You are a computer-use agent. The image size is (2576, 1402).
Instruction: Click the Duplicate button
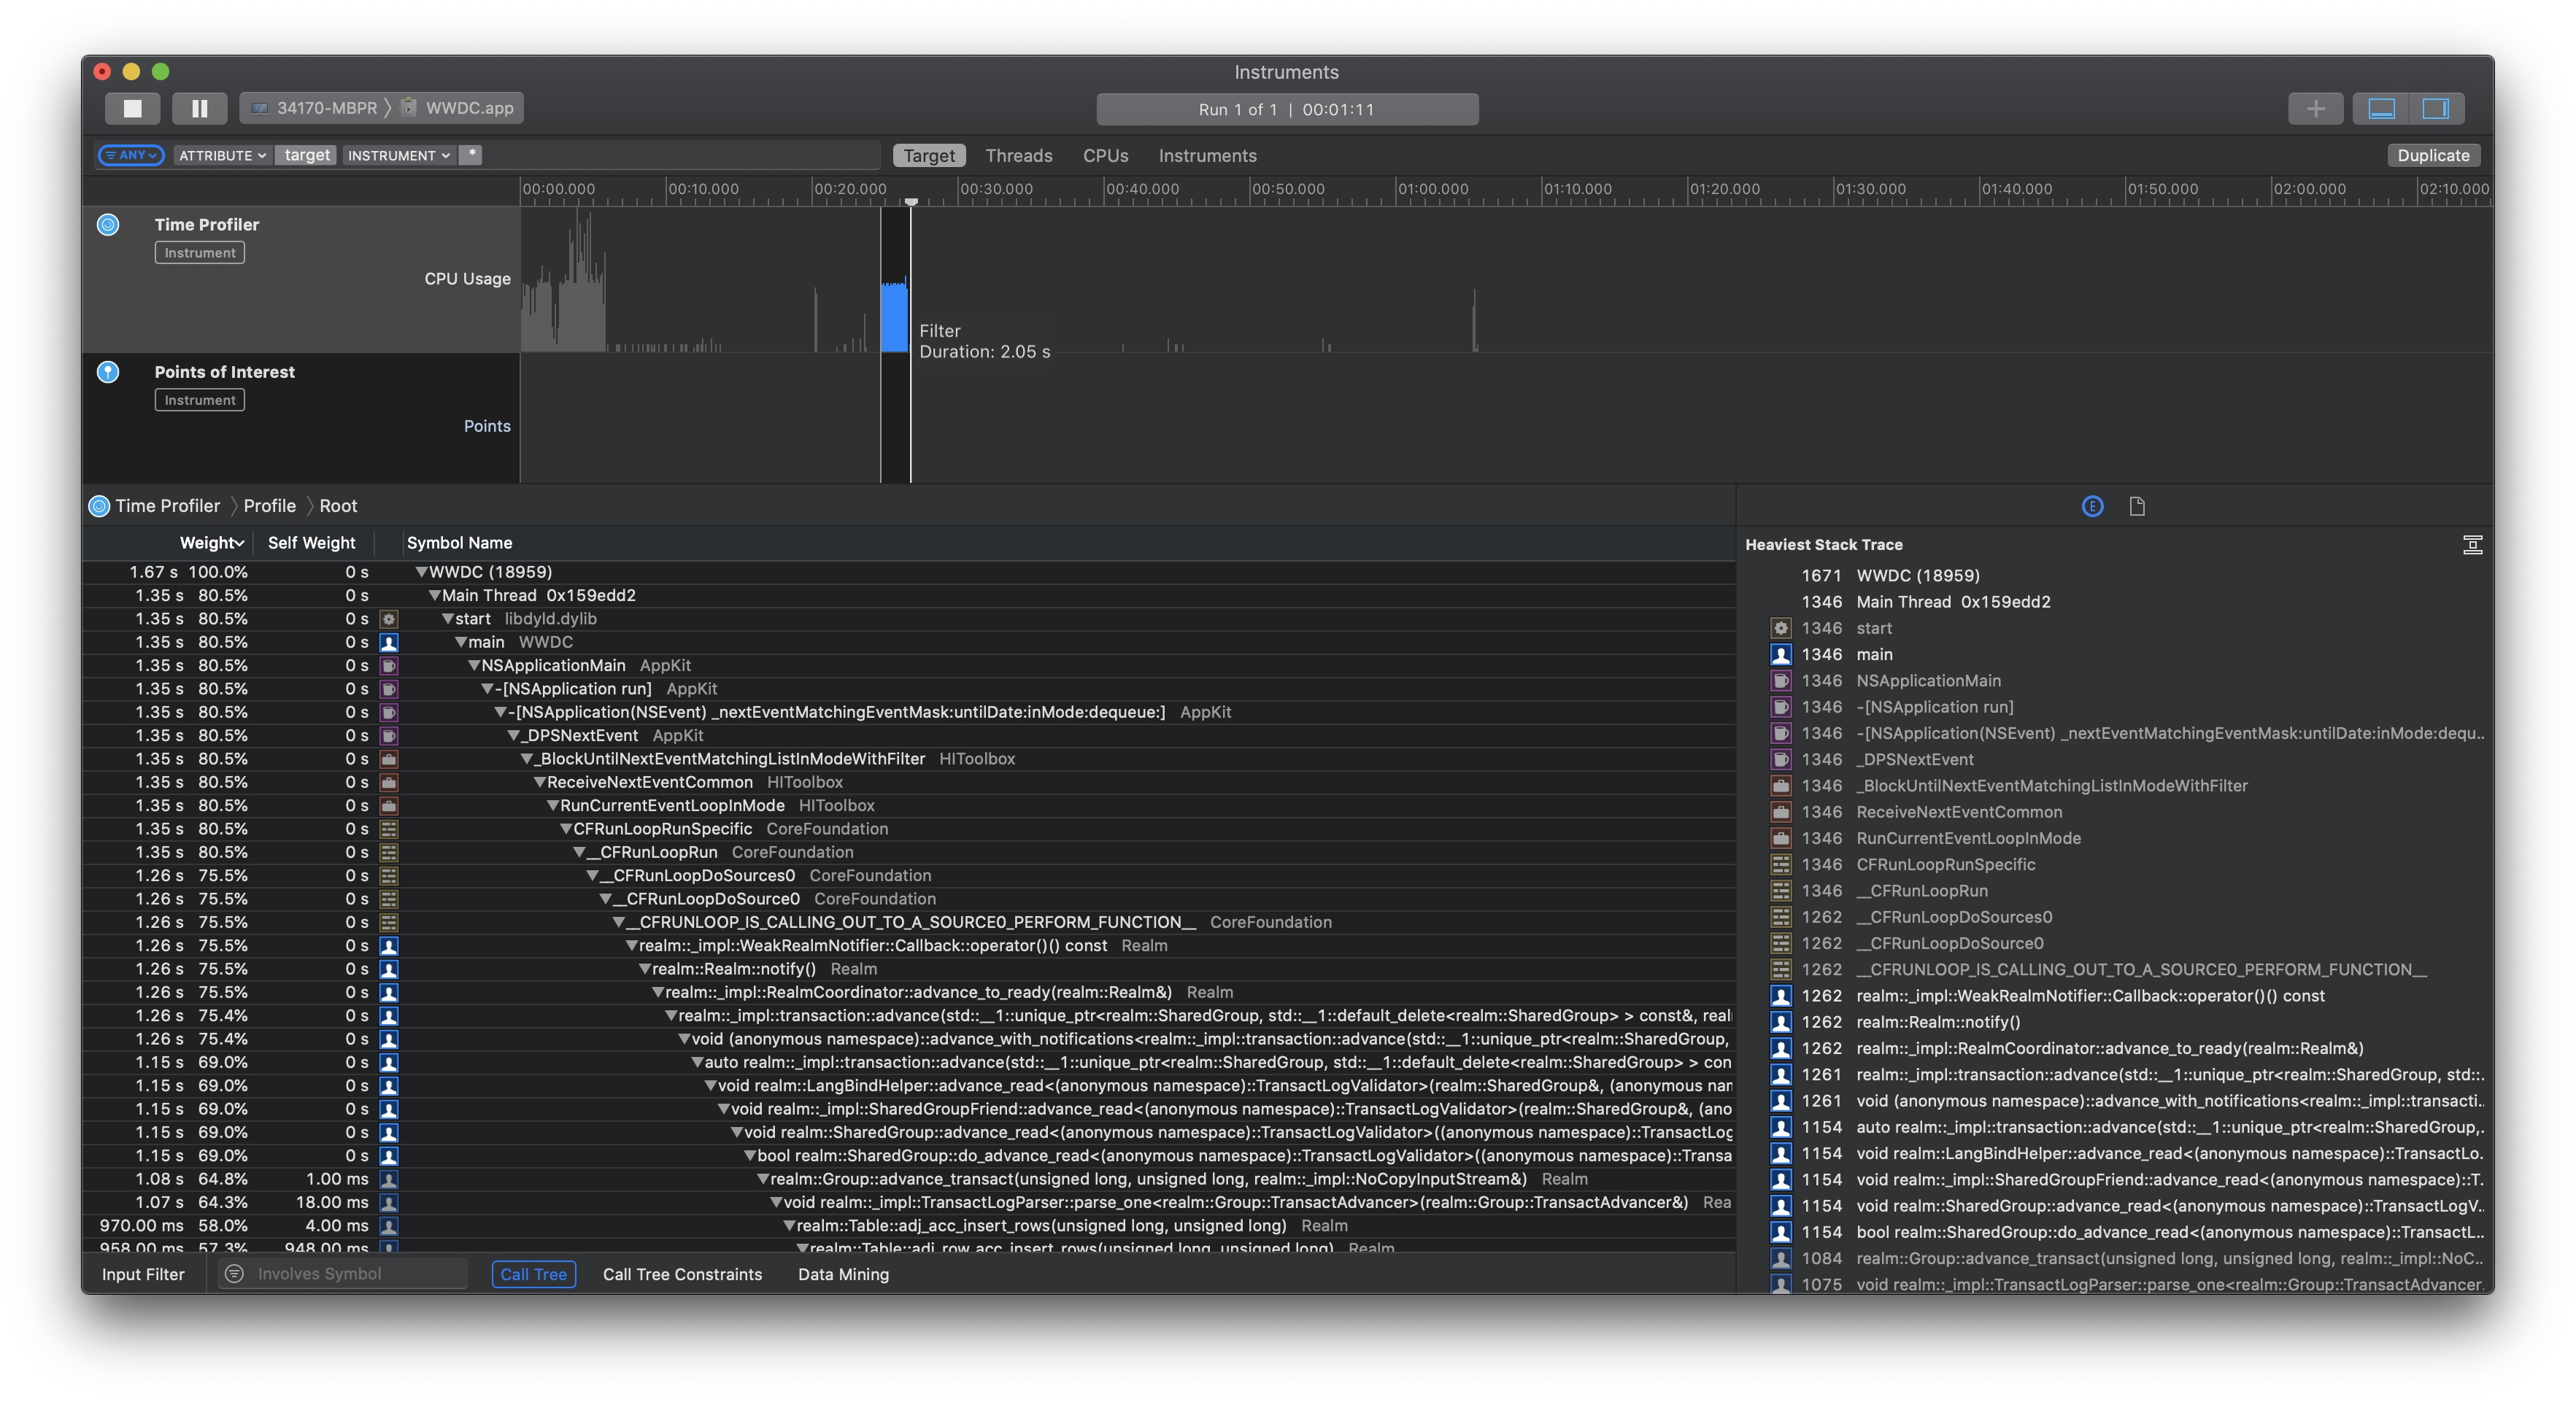(2432, 155)
